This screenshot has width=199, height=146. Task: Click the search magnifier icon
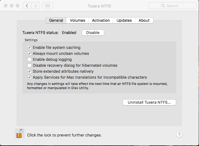click(163, 6)
